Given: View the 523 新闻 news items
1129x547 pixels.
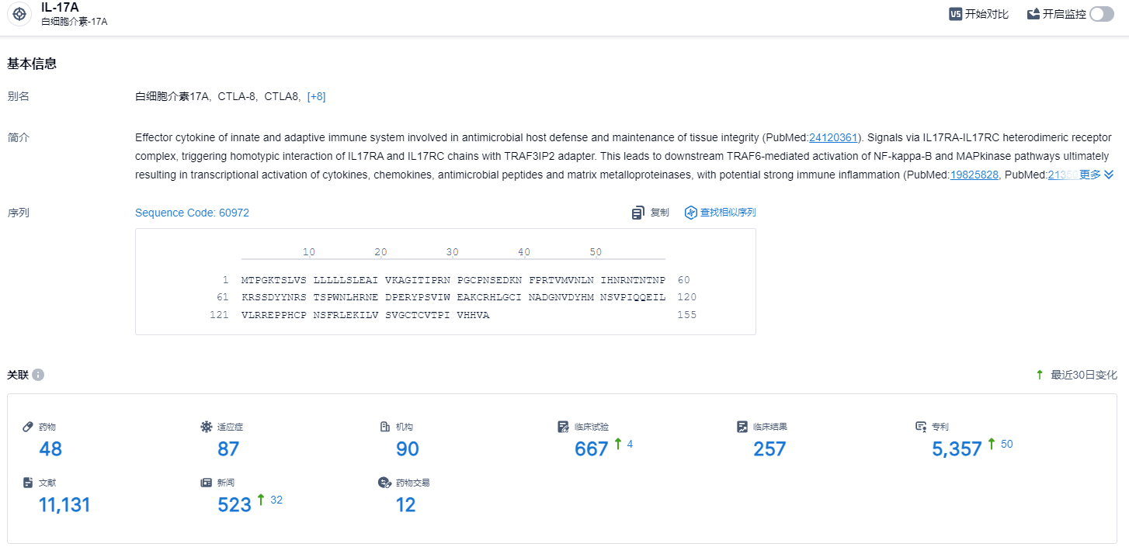Looking at the screenshot, I should click(x=234, y=505).
